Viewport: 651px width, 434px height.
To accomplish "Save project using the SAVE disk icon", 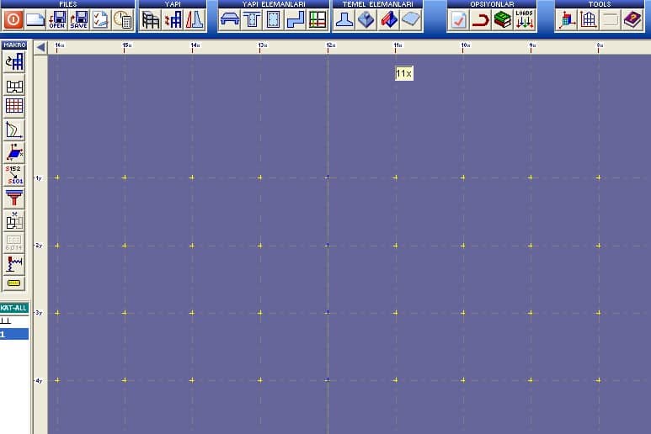I will (78, 20).
